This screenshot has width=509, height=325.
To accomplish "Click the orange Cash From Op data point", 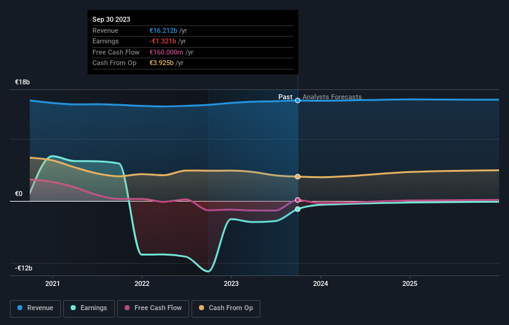I will pos(298,177).
